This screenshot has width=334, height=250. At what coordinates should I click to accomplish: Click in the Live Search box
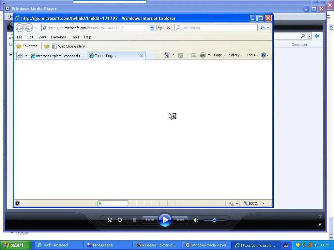tap(216, 28)
